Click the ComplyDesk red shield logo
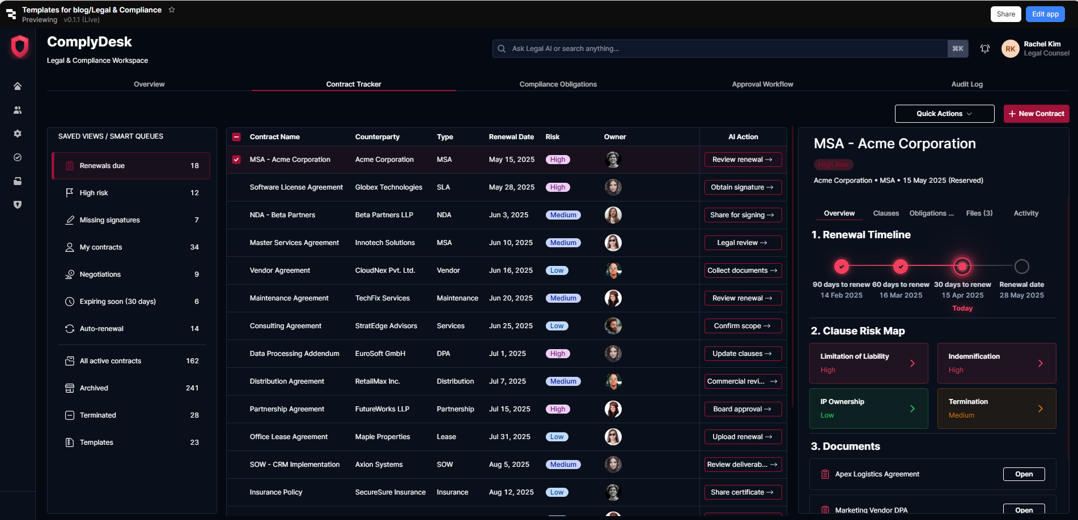Image resolution: width=1078 pixels, height=520 pixels. [20, 46]
